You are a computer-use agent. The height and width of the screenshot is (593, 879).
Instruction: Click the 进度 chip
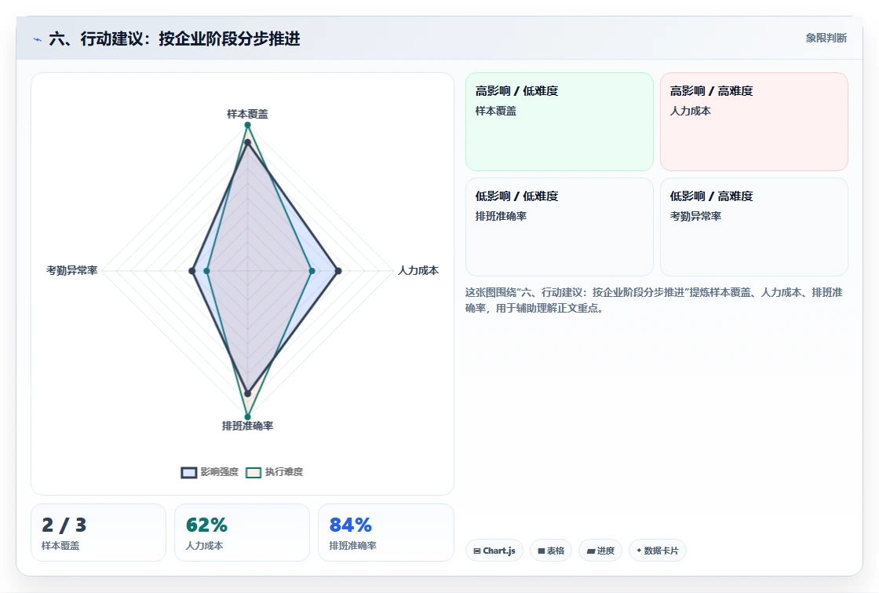pyautogui.click(x=600, y=551)
